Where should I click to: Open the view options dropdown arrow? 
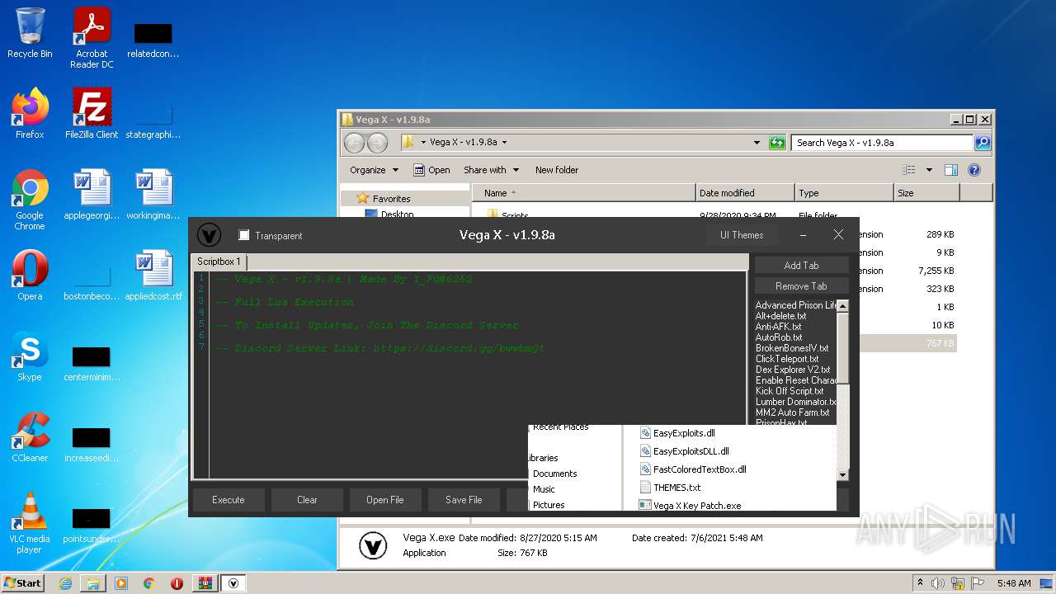click(929, 170)
